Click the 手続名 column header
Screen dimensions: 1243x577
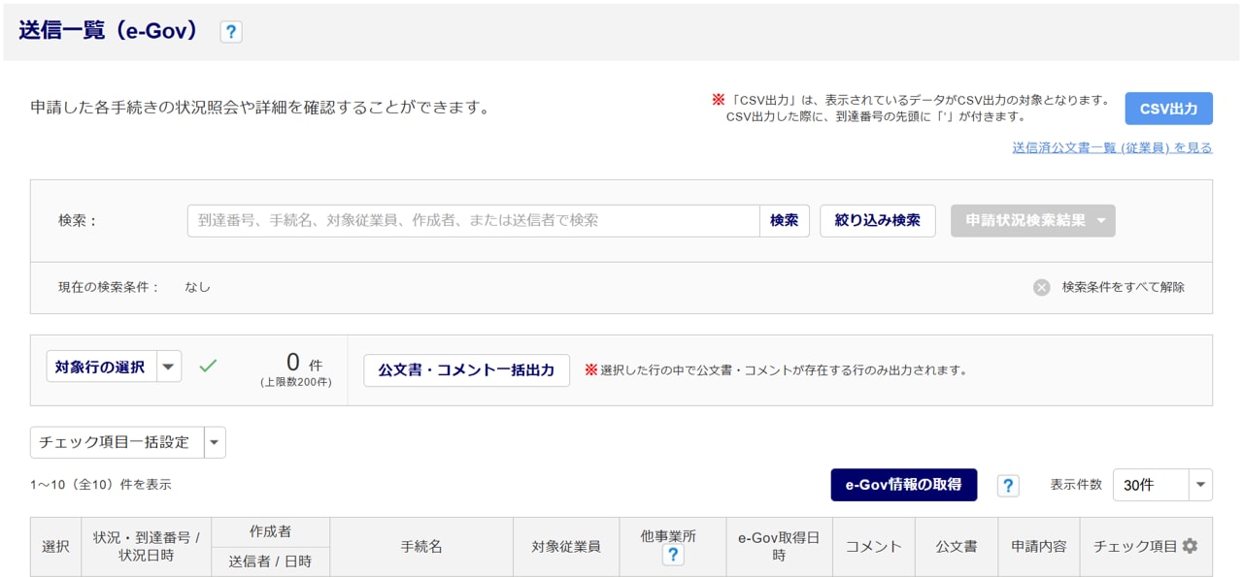pyautogui.click(x=421, y=547)
